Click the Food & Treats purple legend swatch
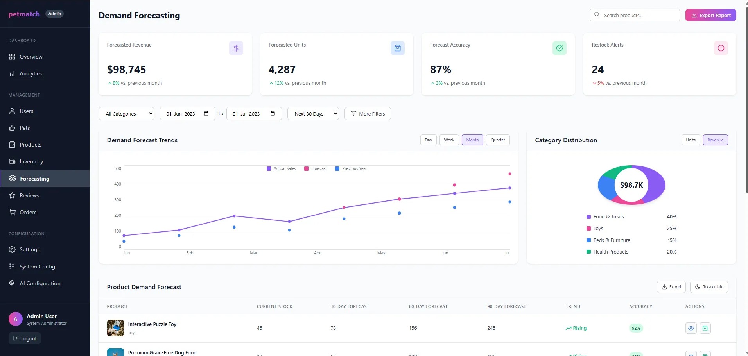The width and height of the screenshot is (748, 356). (588, 217)
